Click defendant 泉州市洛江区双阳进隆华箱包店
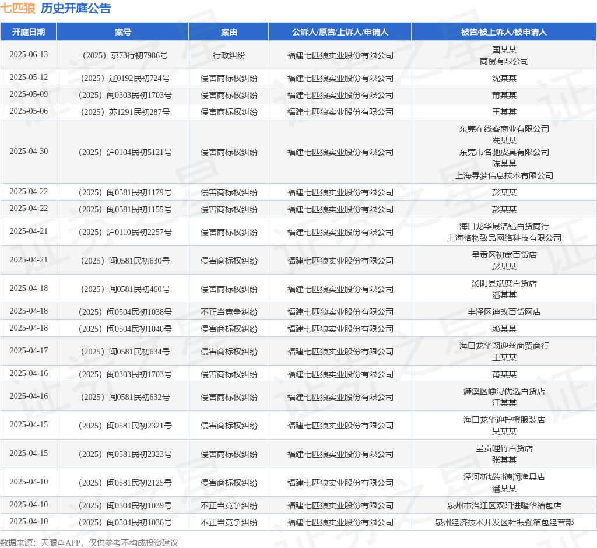The height and width of the screenshot is (548, 597). (x=504, y=505)
